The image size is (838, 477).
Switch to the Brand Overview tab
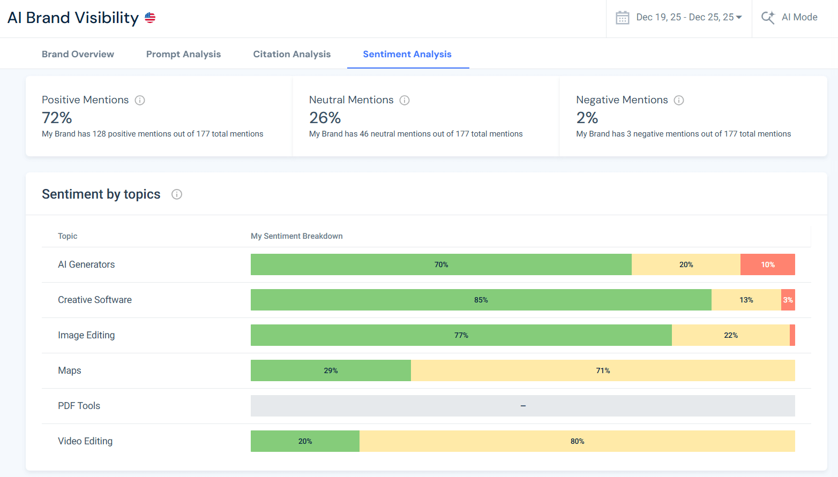coord(78,54)
